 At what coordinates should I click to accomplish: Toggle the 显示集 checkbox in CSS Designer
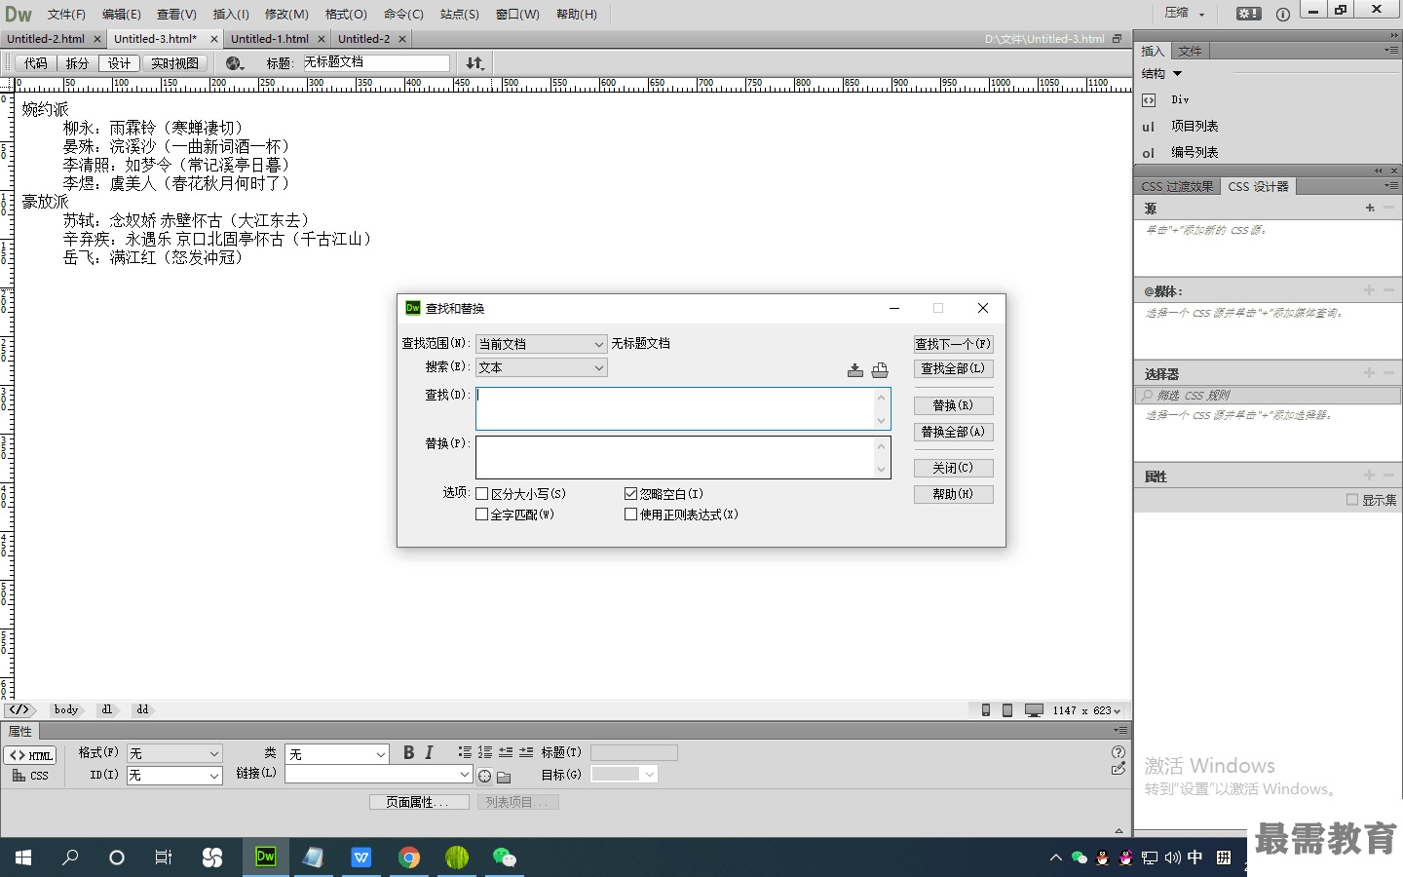coord(1352,500)
